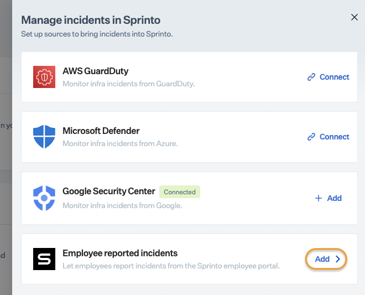Viewport: 365px width, 295px height.
Task: Click 'Set up sources to bring incidents' subtitle
Action: click(97, 34)
